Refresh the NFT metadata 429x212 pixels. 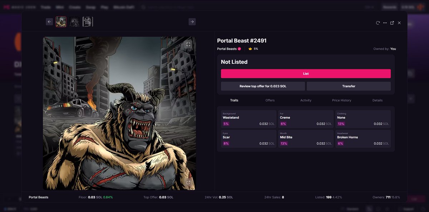coord(378,23)
